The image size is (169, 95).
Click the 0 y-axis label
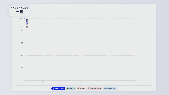[23, 80]
